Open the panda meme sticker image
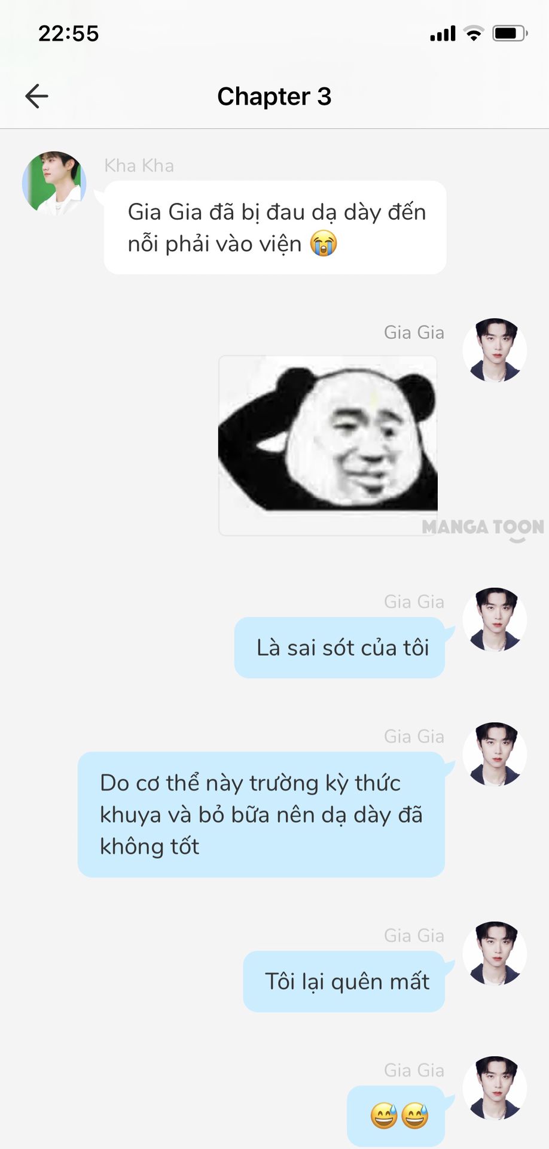This screenshot has width=549, height=1149. coord(328,445)
